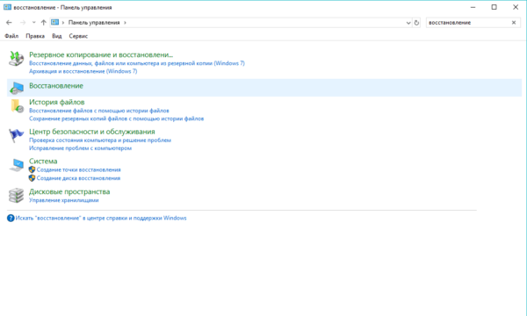Click Восстановление данных, файлов или компьютера link
Image resolution: width=527 pixels, height=316 pixels.
click(x=137, y=63)
